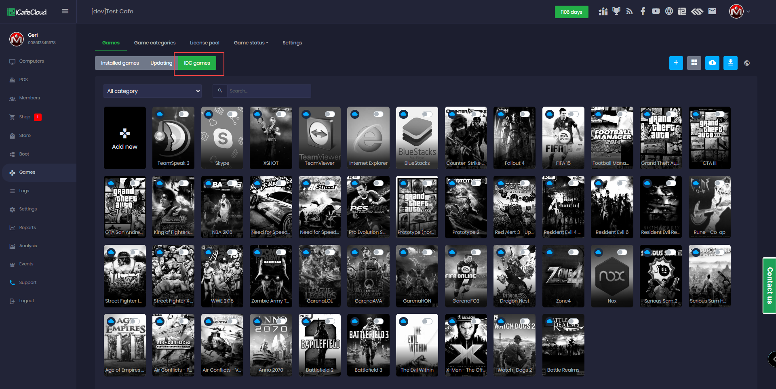Open Store via its bag icon
Viewport: 776px width, 389px height.
pyautogui.click(x=12, y=136)
